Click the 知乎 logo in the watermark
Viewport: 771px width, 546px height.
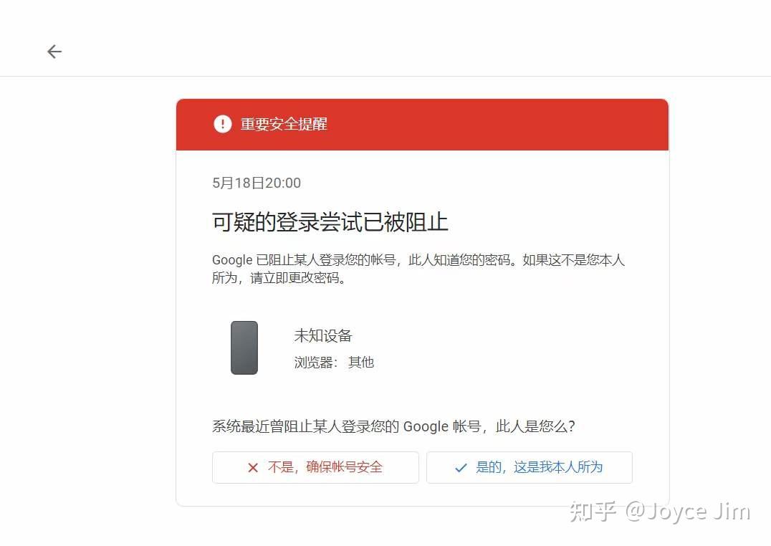pos(593,512)
